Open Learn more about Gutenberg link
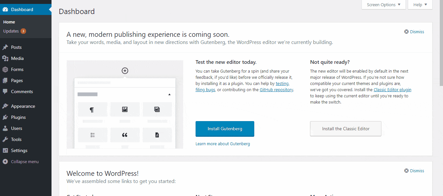This screenshot has width=443, height=196. (223, 144)
